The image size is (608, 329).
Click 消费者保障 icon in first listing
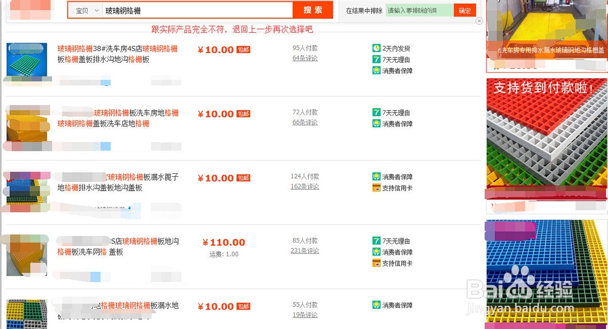[x=376, y=70]
